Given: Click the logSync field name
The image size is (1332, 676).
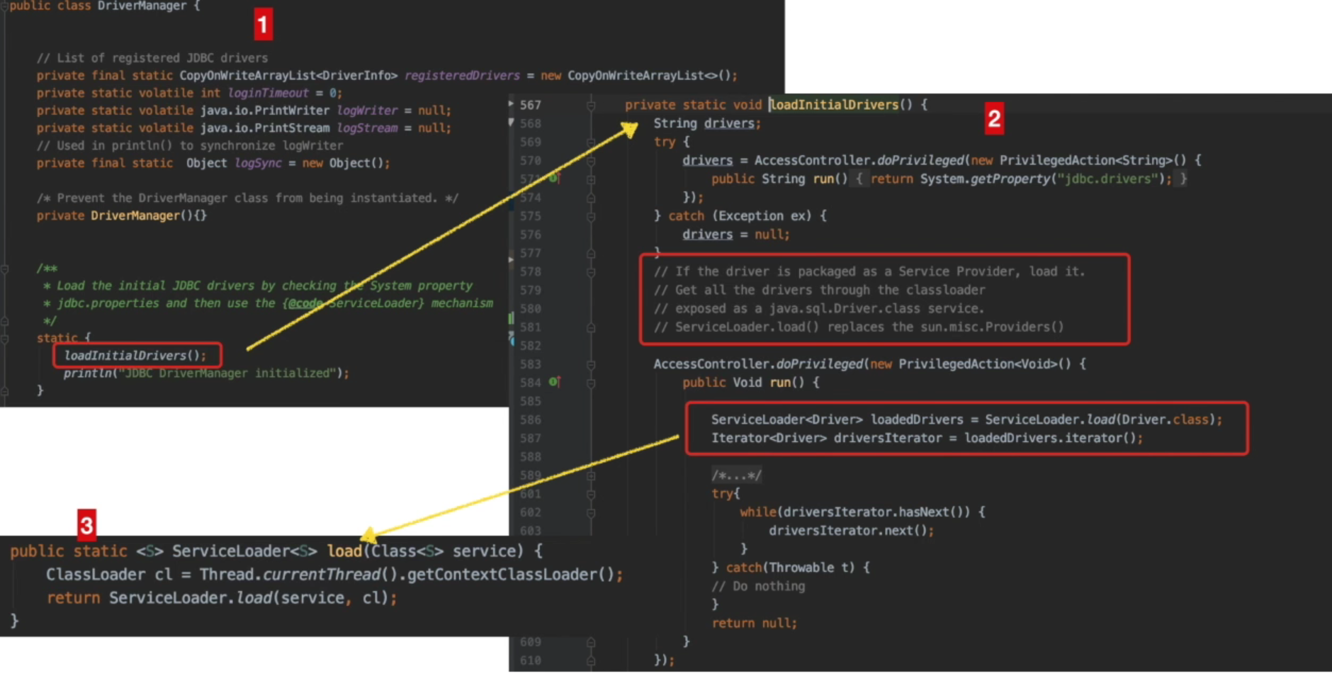Looking at the screenshot, I should [258, 163].
